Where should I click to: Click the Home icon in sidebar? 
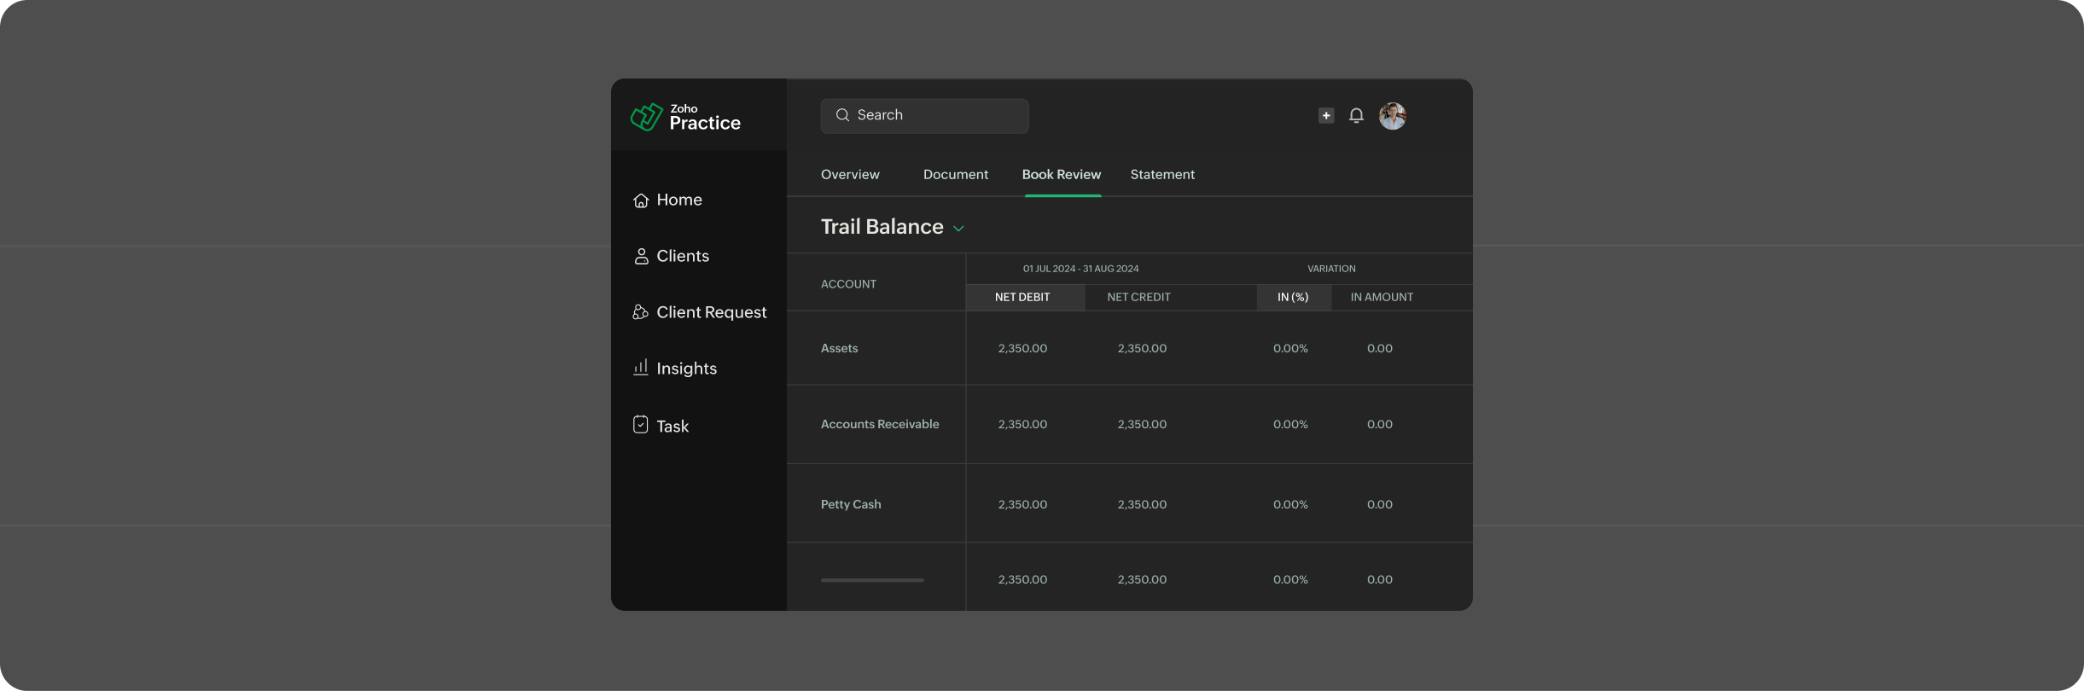641,200
